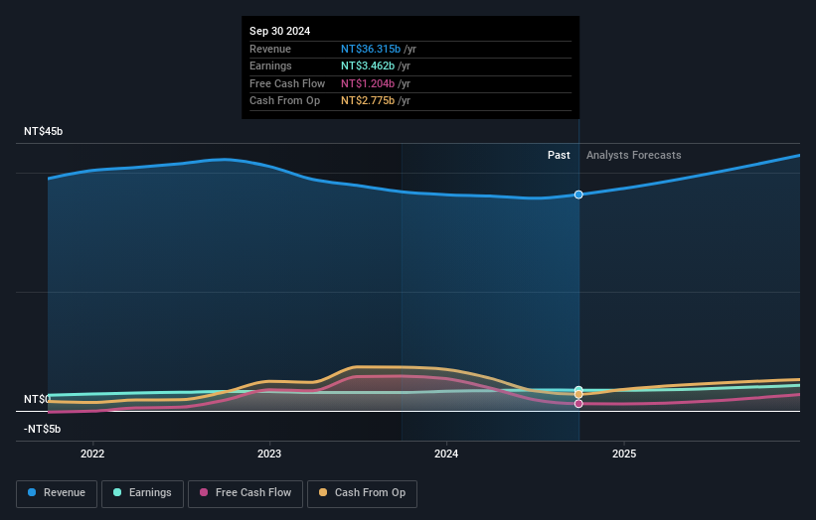Click the 2022 x-axis label
Screen dimensions: 816x520
click(x=92, y=454)
